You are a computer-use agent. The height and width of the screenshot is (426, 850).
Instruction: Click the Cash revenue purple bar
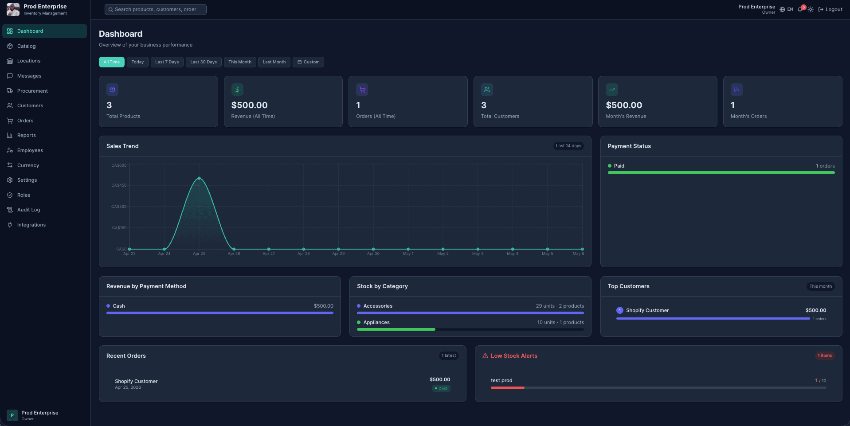pyautogui.click(x=220, y=313)
